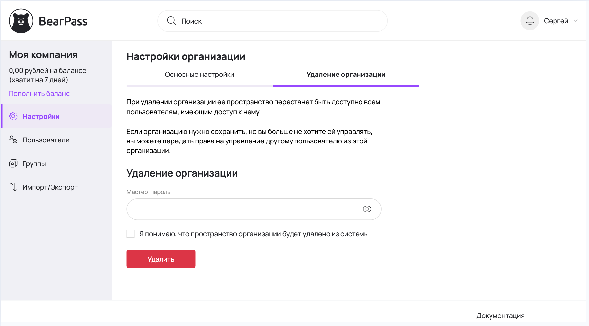Click the BearPass bear logo icon

[21, 21]
